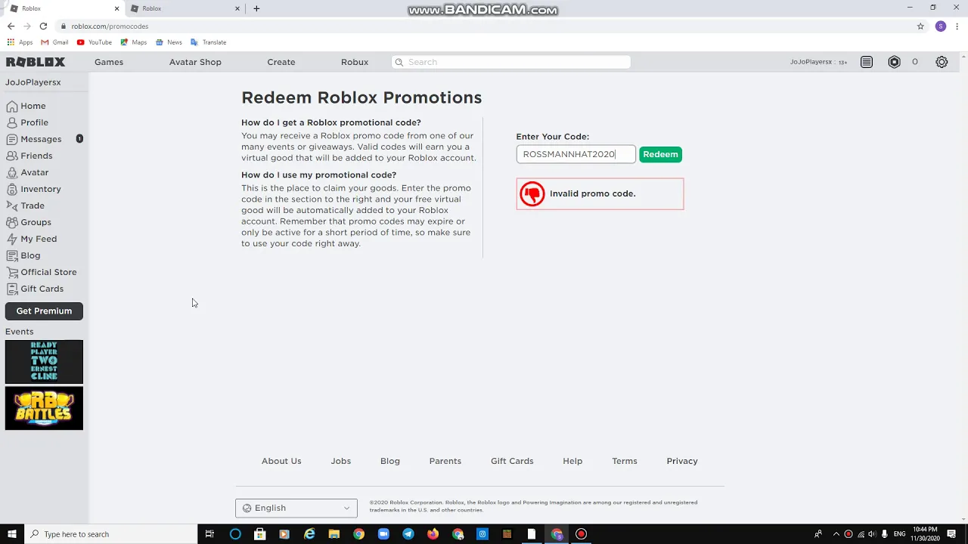Open Jobs footer link

(x=340, y=461)
